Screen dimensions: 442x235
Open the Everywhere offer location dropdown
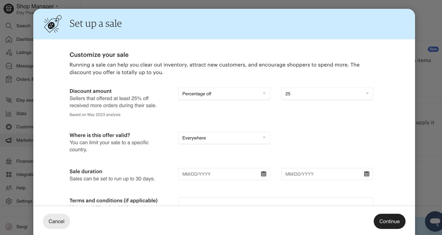click(224, 138)
